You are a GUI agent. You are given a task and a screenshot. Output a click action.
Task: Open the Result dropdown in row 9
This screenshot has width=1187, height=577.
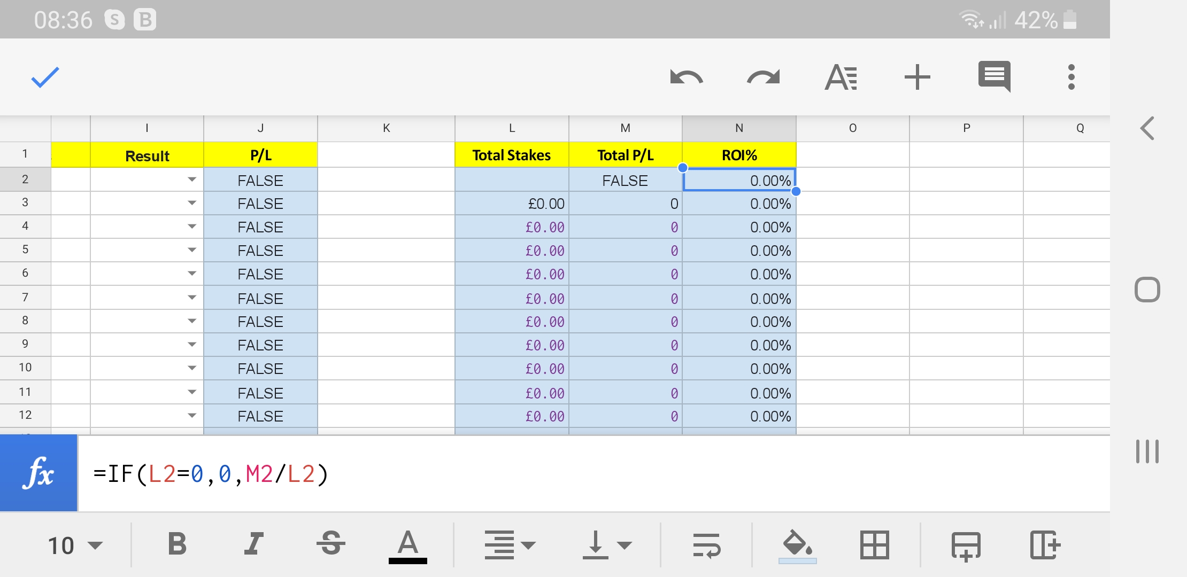click(192, 345)
